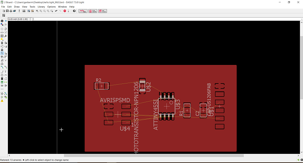303x163 pixels.
Task: Select the Route tool
Action: tap(2, 67)
